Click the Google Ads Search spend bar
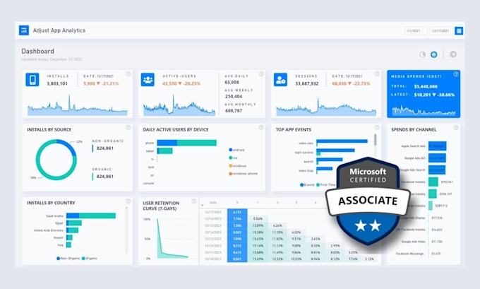The height and width of the screenshot is (289, 480). 437,170
